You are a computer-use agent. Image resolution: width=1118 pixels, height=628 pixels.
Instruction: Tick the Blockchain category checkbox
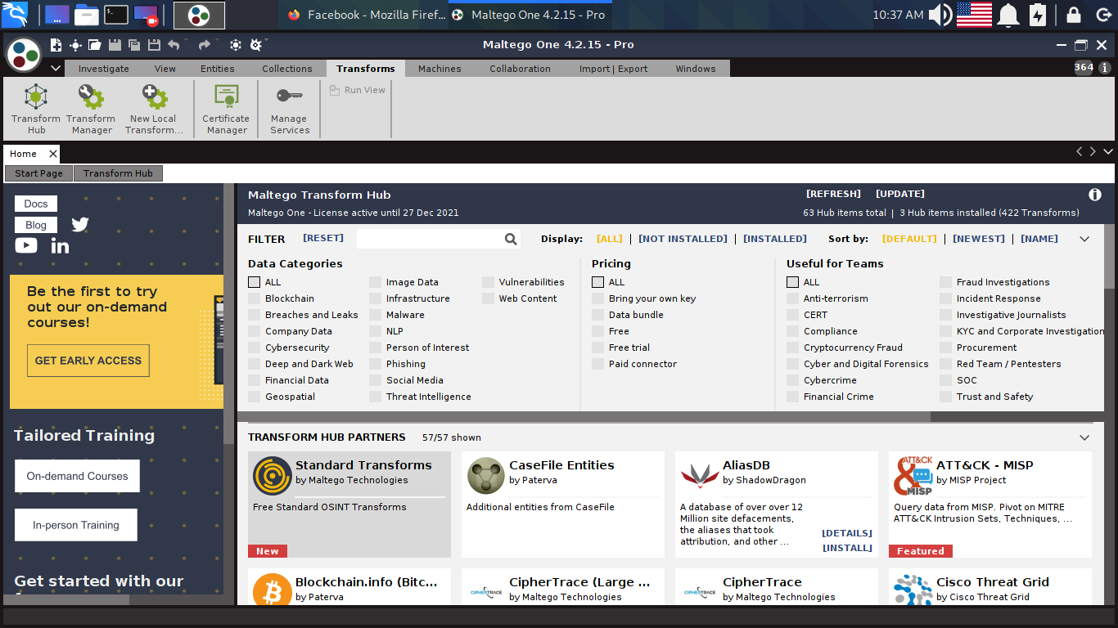point(255,298)
